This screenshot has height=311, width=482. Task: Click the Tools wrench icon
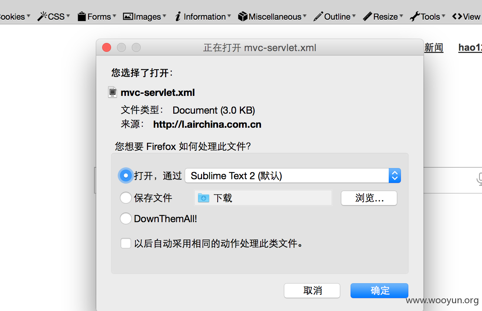click(x=415, y=16)
